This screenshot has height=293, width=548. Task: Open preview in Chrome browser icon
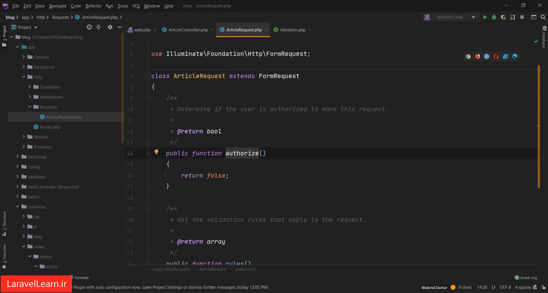tap(468, 56)
